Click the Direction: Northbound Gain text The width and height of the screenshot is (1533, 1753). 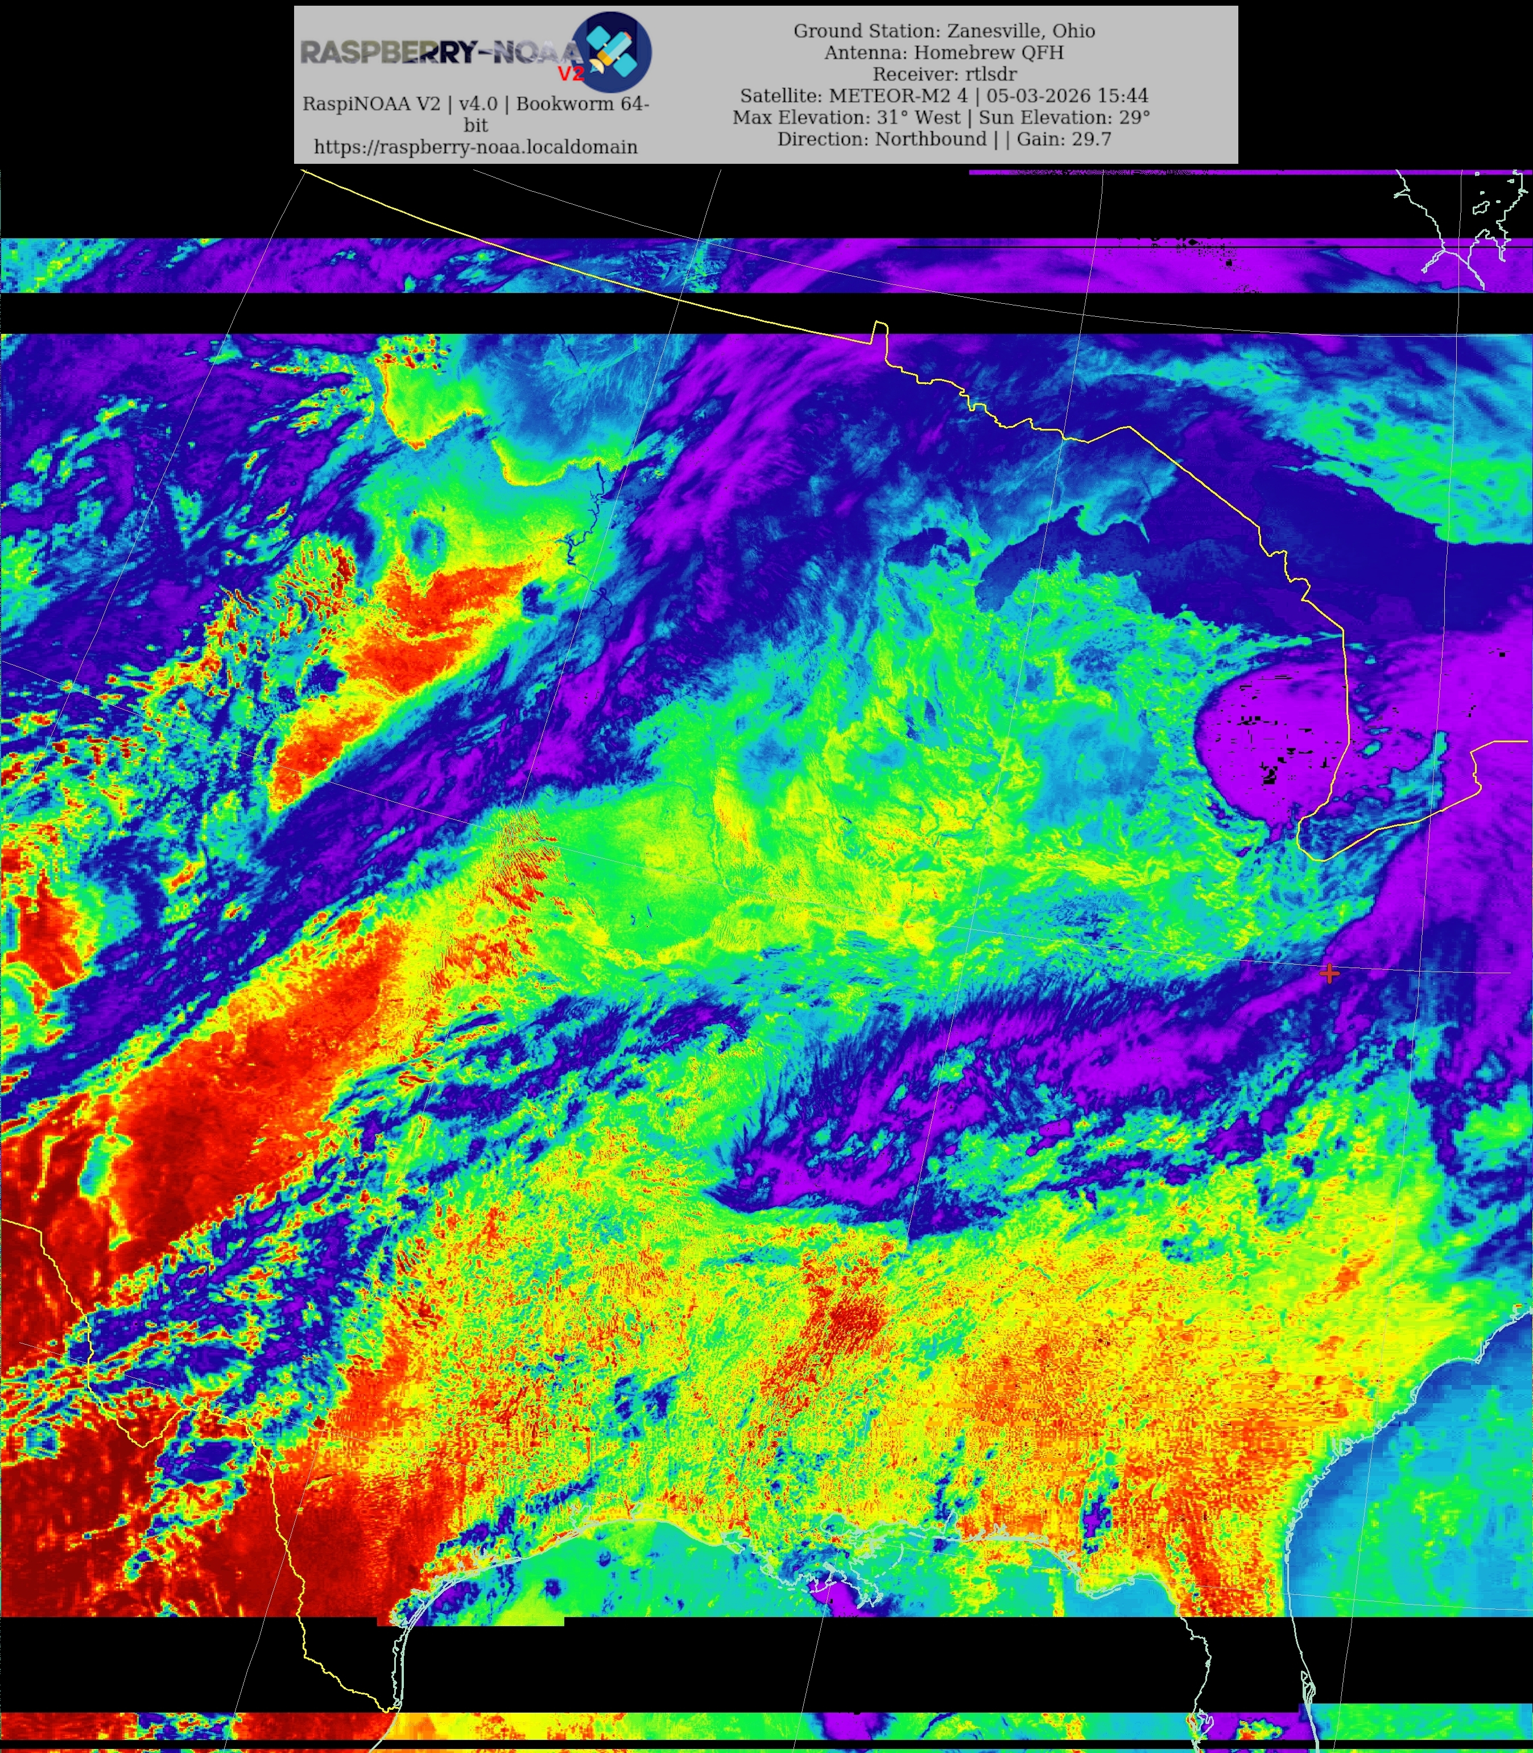(944, 139)
